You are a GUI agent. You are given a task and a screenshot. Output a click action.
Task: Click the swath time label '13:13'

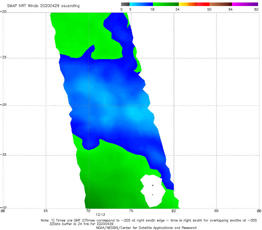pos(100,215)
